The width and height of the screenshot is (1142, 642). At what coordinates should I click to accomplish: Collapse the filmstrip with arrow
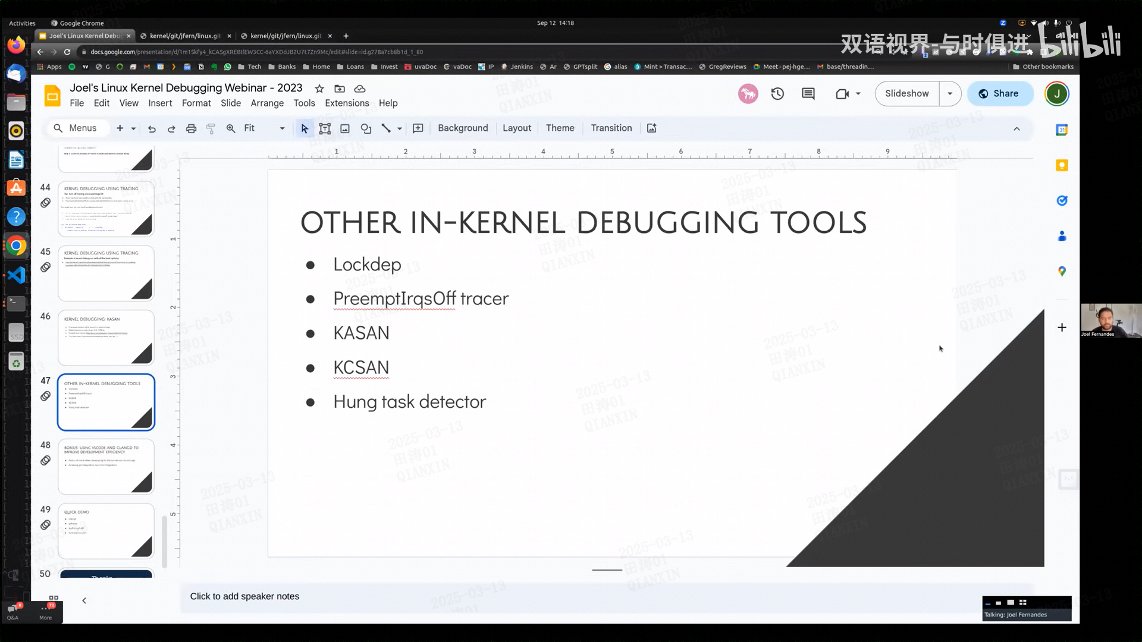(84, 600)
